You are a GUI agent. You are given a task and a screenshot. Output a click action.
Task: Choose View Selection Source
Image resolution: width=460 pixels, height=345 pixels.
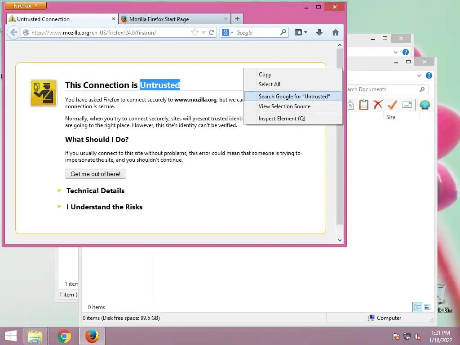pos(293,106)
